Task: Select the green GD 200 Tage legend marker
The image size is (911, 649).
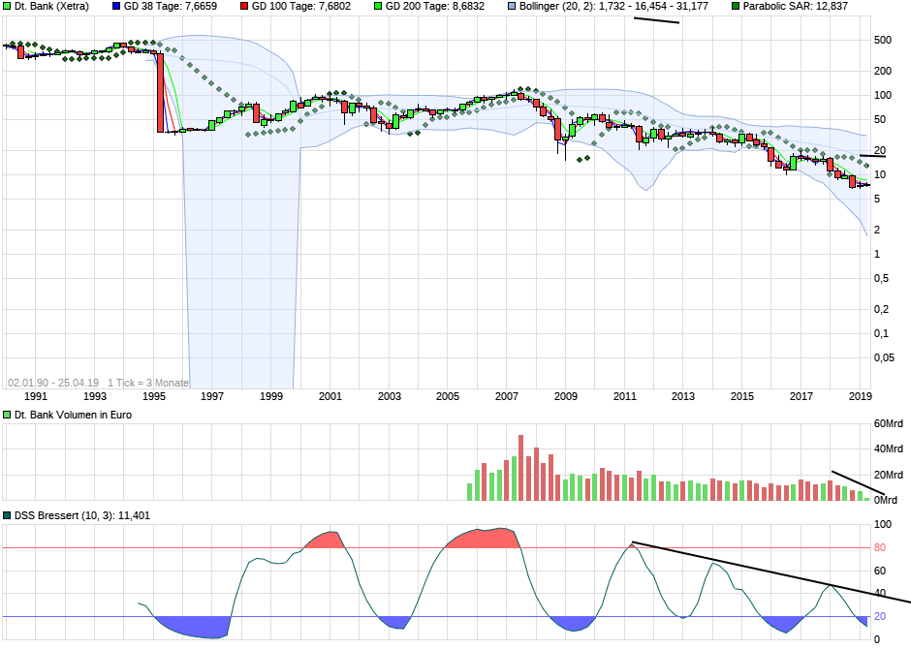Action: coord(376,7)
